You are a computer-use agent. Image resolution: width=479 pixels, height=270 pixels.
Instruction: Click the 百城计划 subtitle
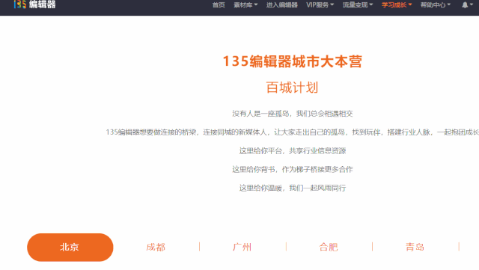[x=293, y=88]
